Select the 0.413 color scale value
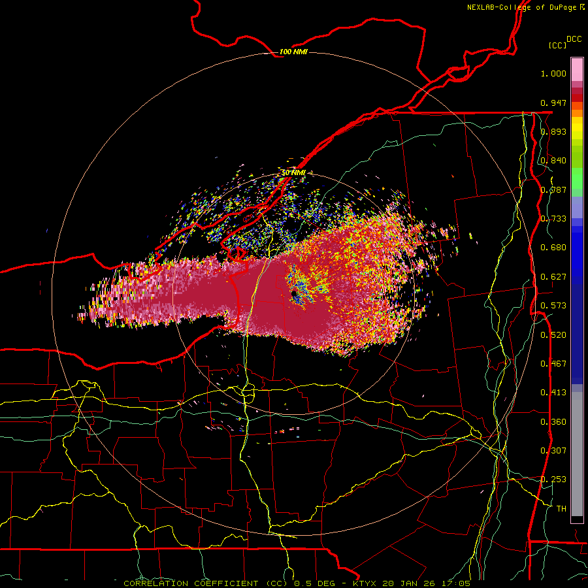Image resolution: width=588 pixels, height=588 pixels. pyautogui.click(x=553, y=393)
